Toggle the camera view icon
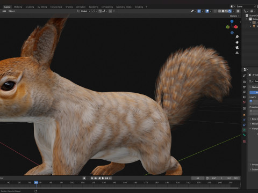Viewport: 258px width, 193px height. tap(237, 48)
